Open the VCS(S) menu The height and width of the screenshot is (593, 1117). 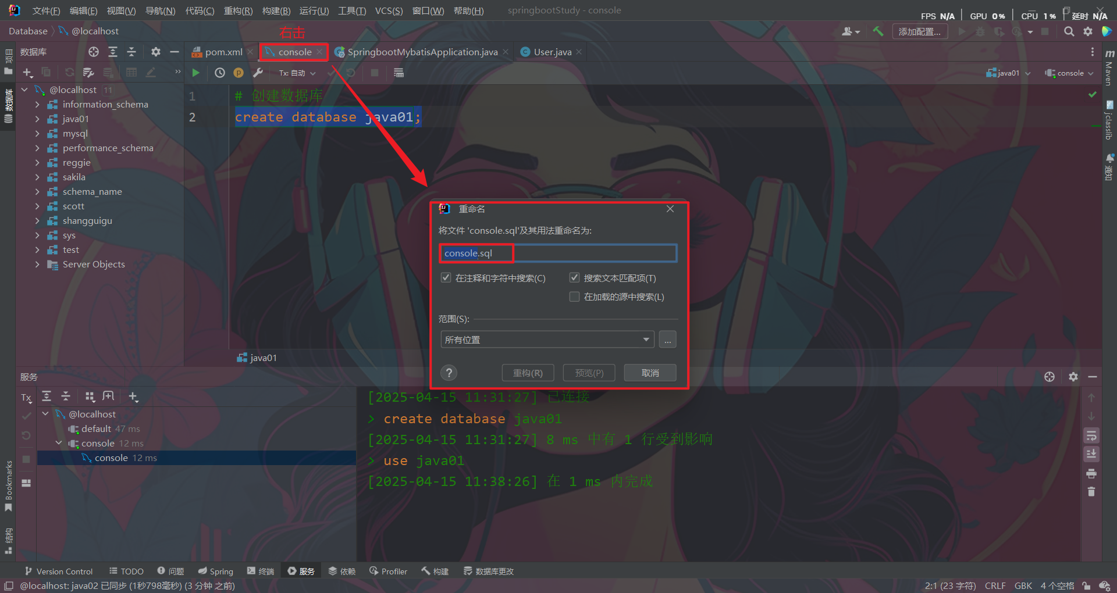point(389,11)
